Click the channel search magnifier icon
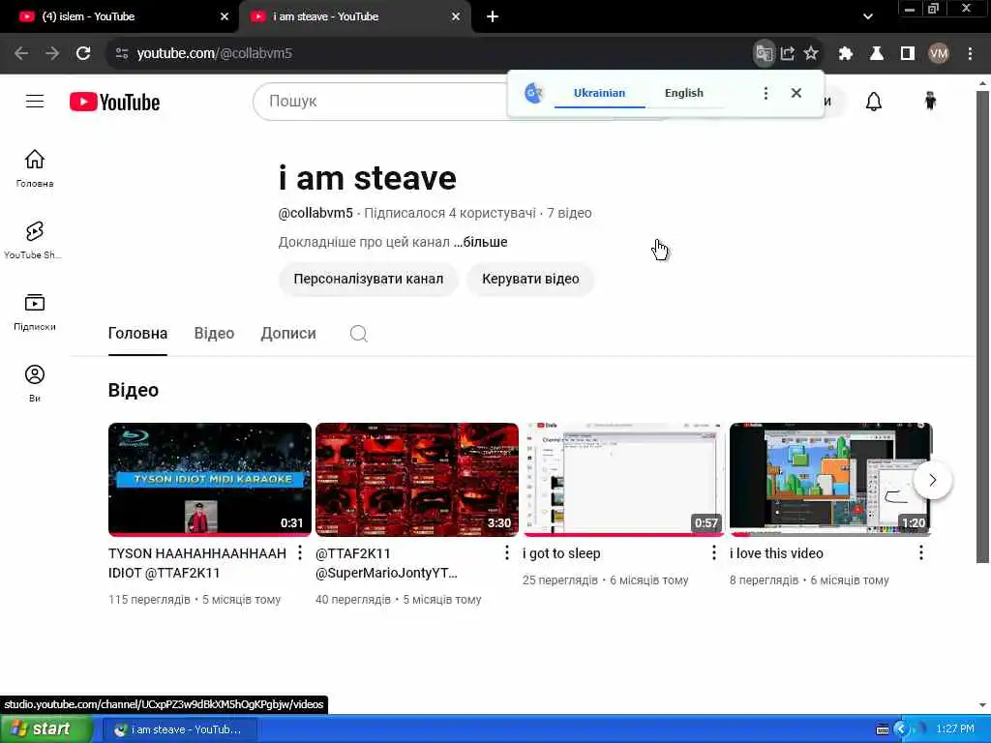 [358, 333]
